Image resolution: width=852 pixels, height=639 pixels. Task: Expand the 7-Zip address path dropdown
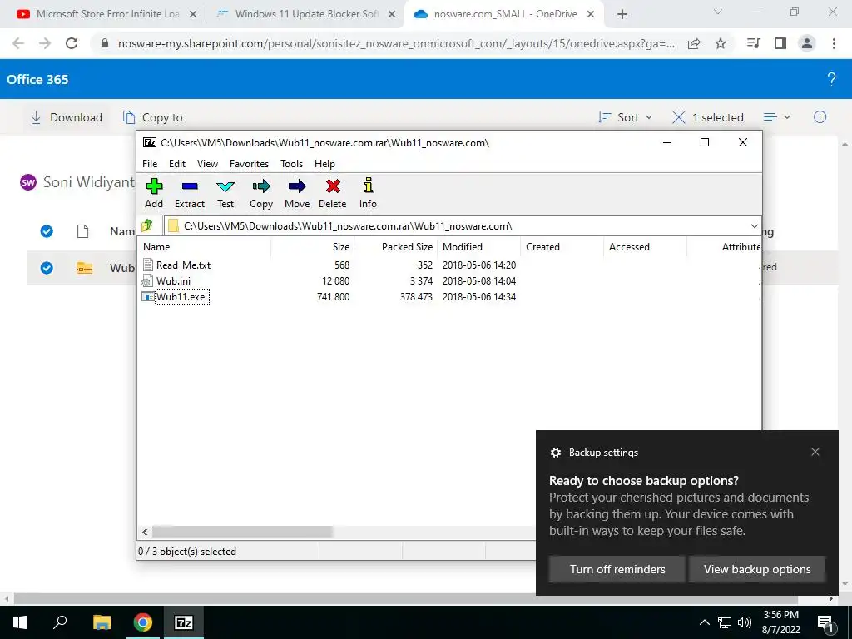[x=754, y=226]
